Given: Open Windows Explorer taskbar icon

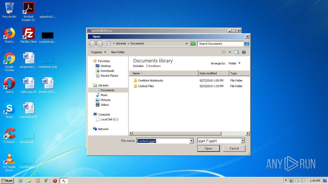Looking at the screenshot, I should 29,181.
